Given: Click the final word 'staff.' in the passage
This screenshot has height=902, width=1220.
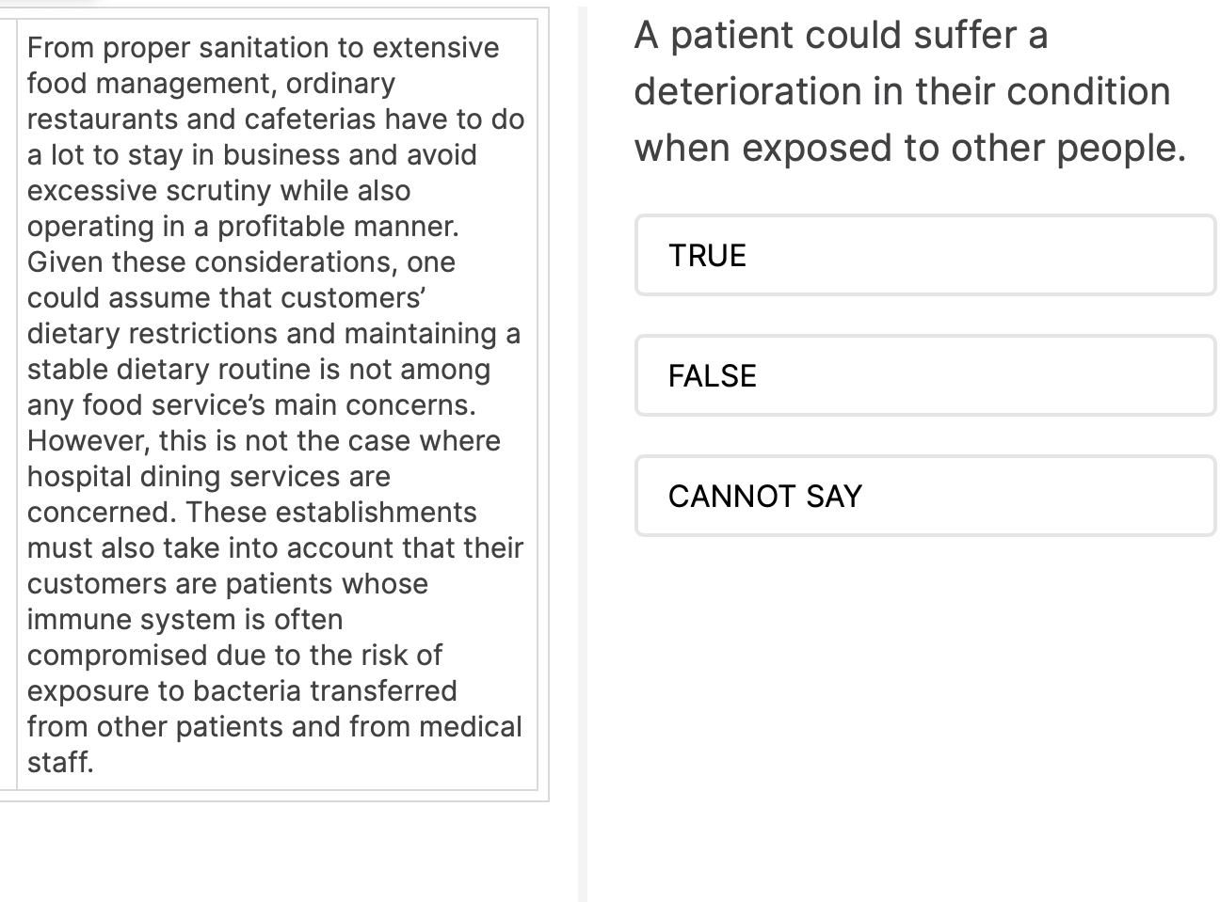Looking at the screenshot, I should coord(60,762).
